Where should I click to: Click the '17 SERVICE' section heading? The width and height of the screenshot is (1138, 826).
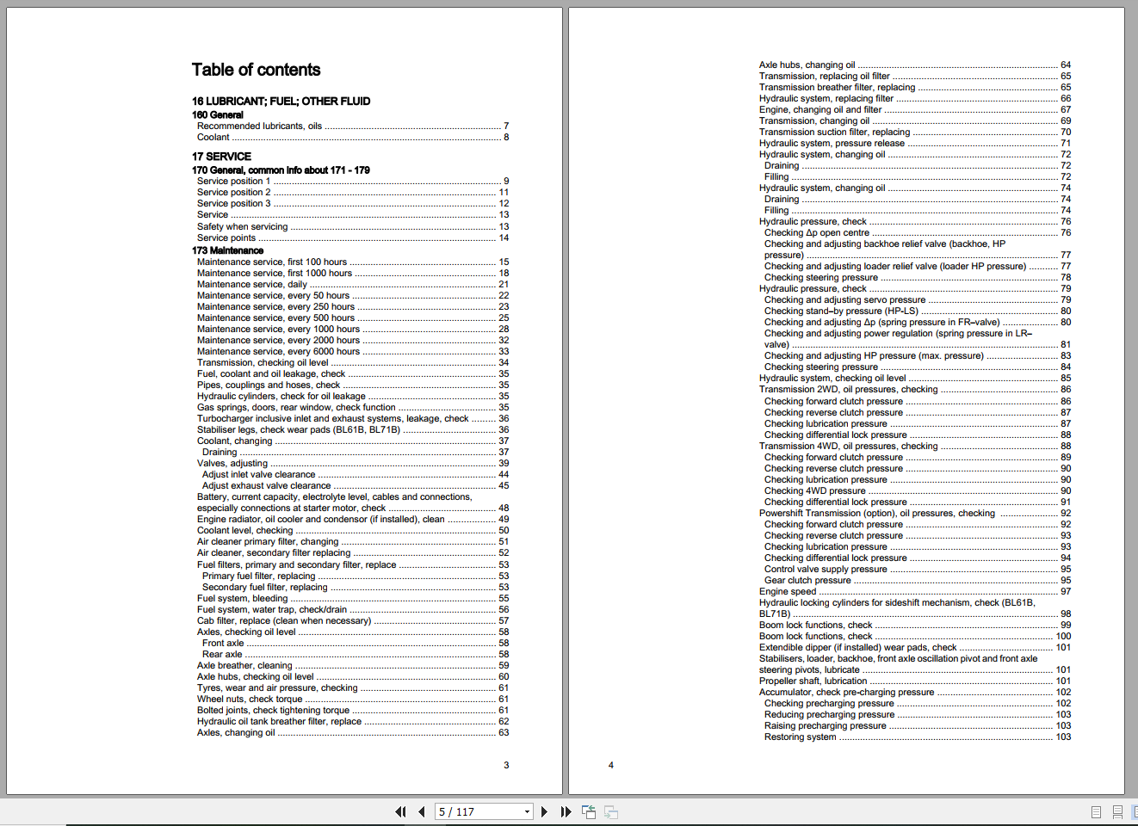[221, 157]
